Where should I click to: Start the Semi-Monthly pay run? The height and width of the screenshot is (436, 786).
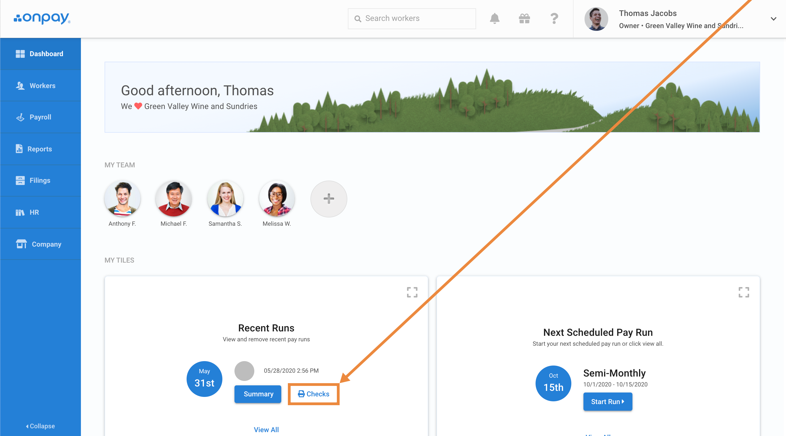click(x=607, y=402)
